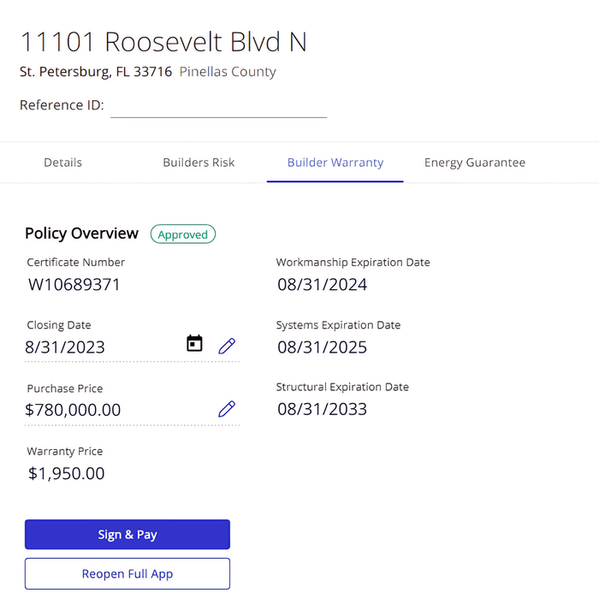The image size is (599, 599).
Task: Click the Reopen Full App button
Action: point(128,574)
